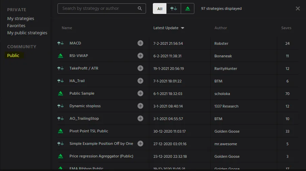The width and height of the screenshot is (306, 171).
Task: Click author mr.awesome
Action: (226, 144)
